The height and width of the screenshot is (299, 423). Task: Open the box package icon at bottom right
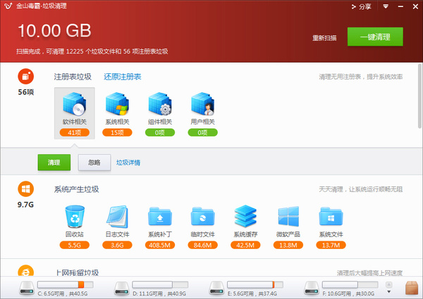412,288
